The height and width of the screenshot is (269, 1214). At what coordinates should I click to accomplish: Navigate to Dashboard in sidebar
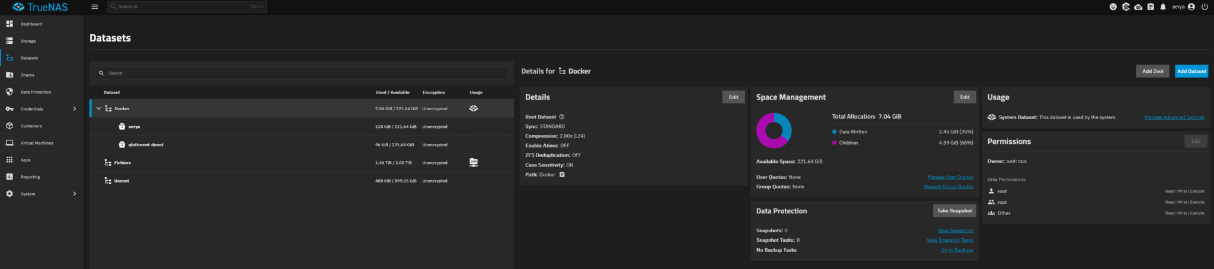coord(41,24)
